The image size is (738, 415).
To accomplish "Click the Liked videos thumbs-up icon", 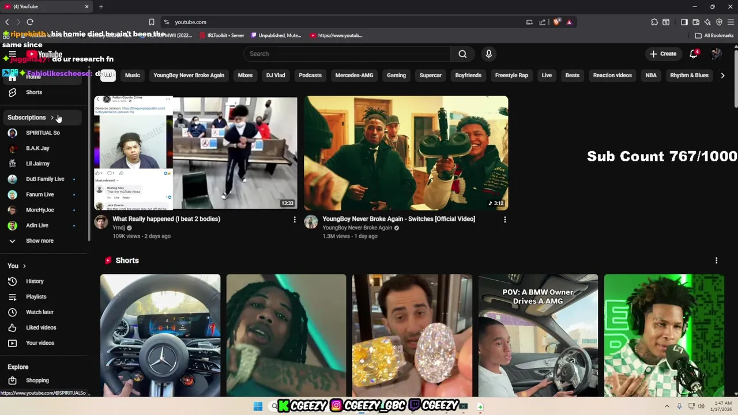I will (x=12, y=327).
